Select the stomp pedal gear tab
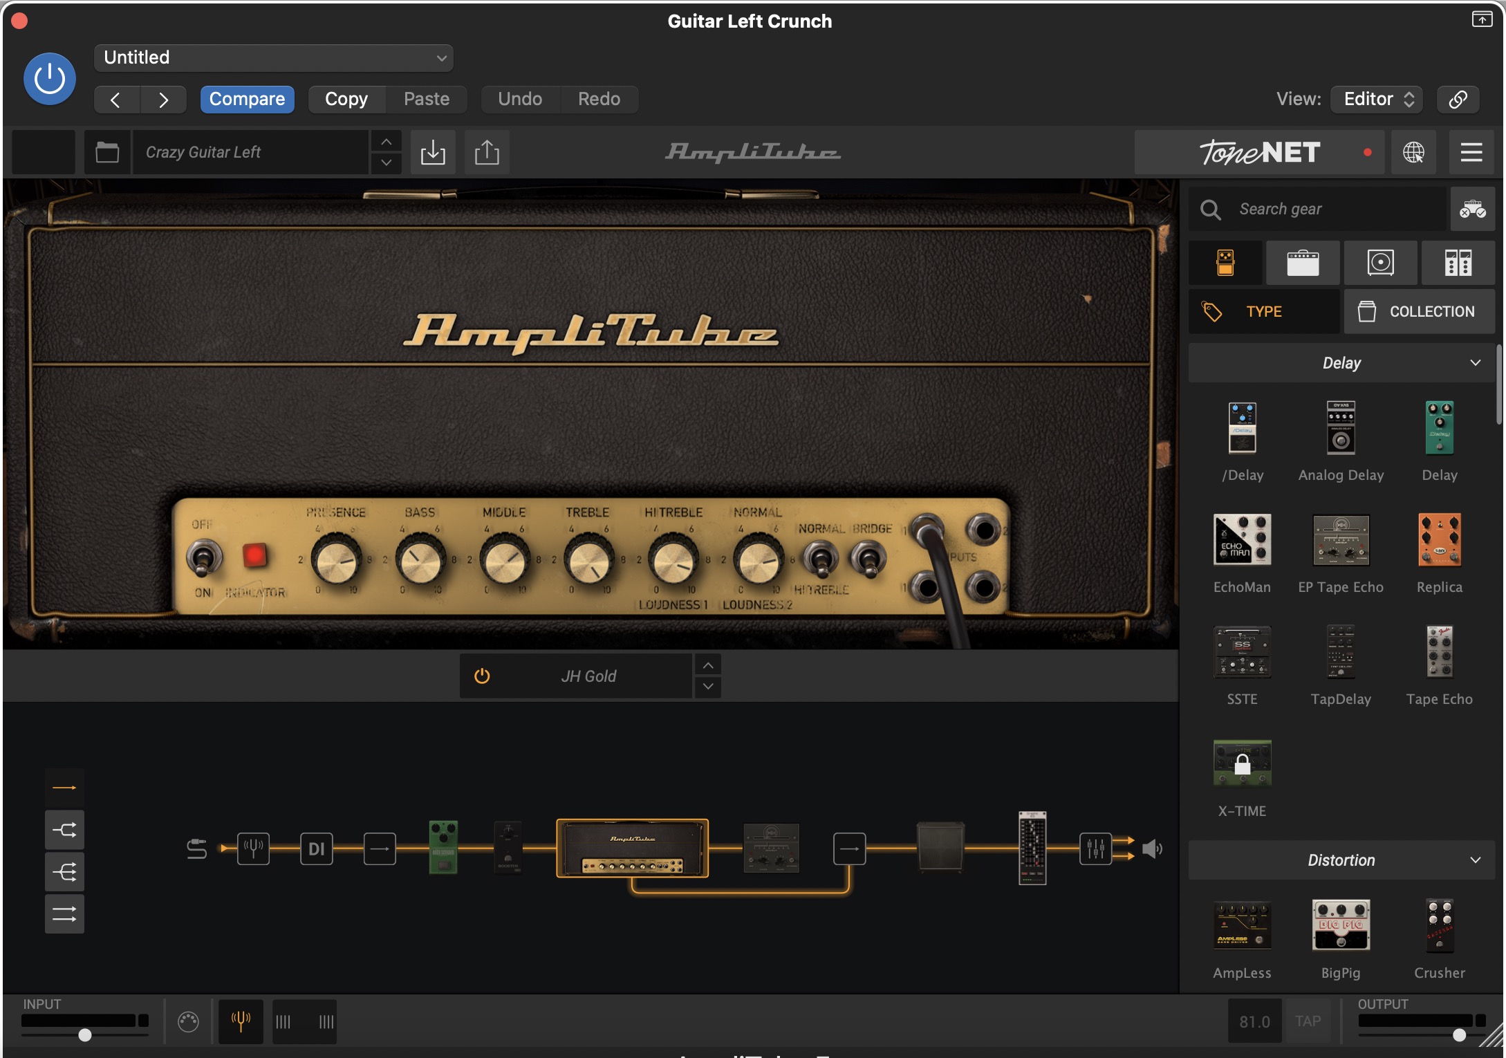1506x1058 pixels. tap(1225, 263)
